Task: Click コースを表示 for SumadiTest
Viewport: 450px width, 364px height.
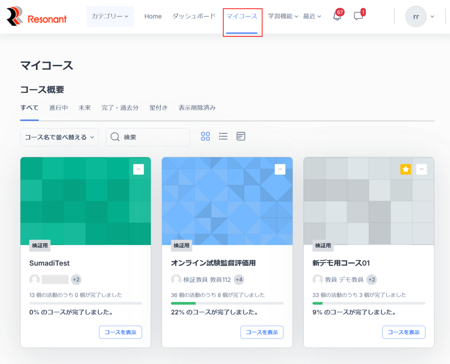Action: coord(120,332)
